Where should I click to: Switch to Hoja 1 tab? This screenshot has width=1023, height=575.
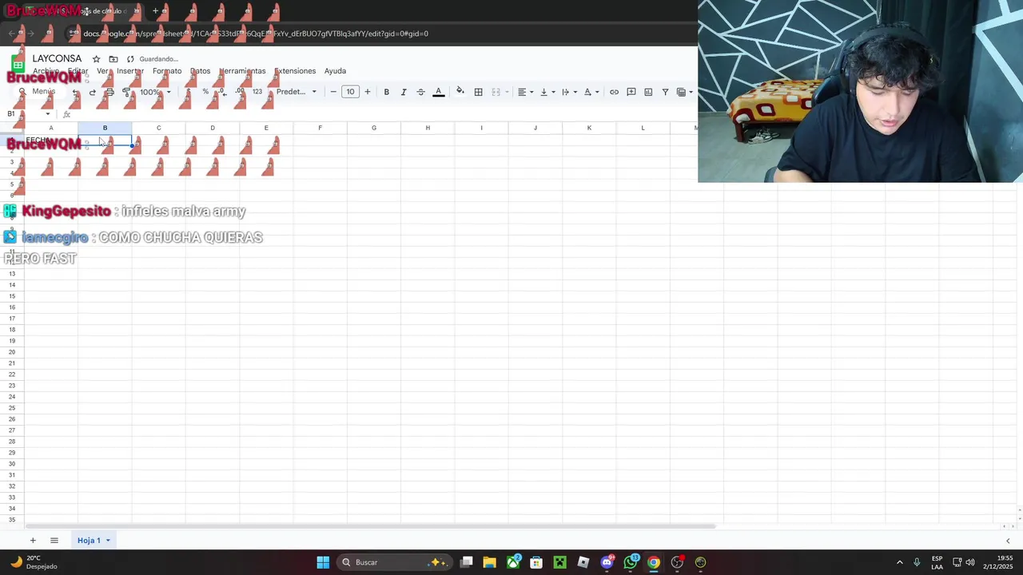pyautogui.click(x=89, y=541)
